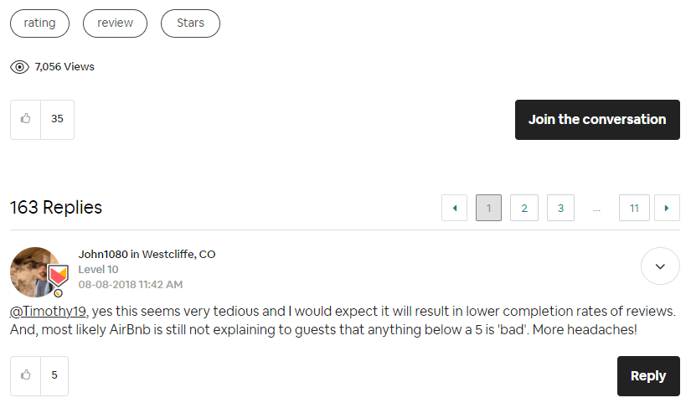Jump to last replies page 11
Viewport: 691px width, 408px height.
(x=634, y=208)
